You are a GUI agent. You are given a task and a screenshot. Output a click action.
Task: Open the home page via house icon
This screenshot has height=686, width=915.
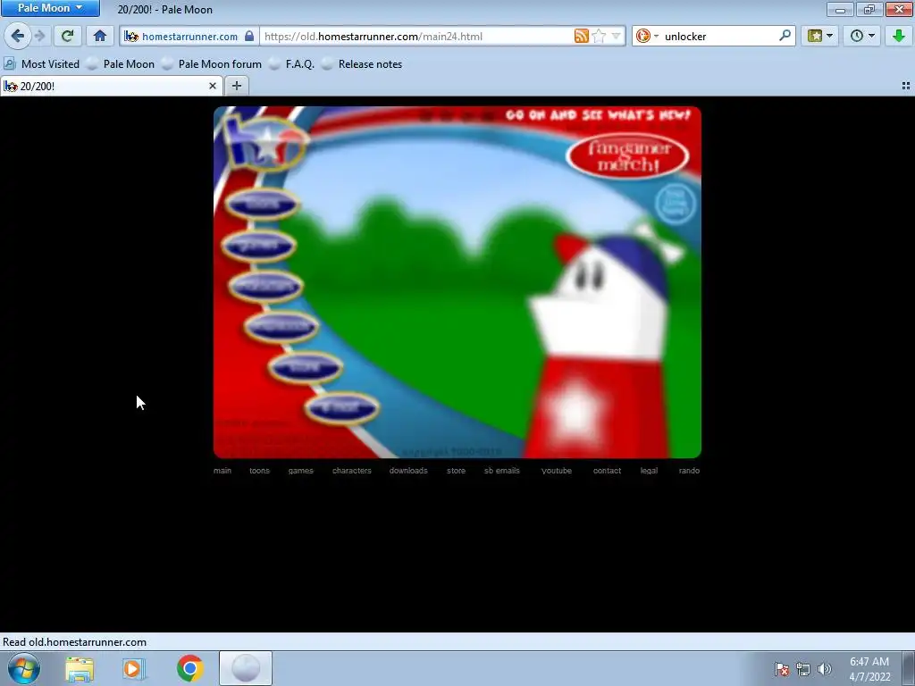[100, 36]
